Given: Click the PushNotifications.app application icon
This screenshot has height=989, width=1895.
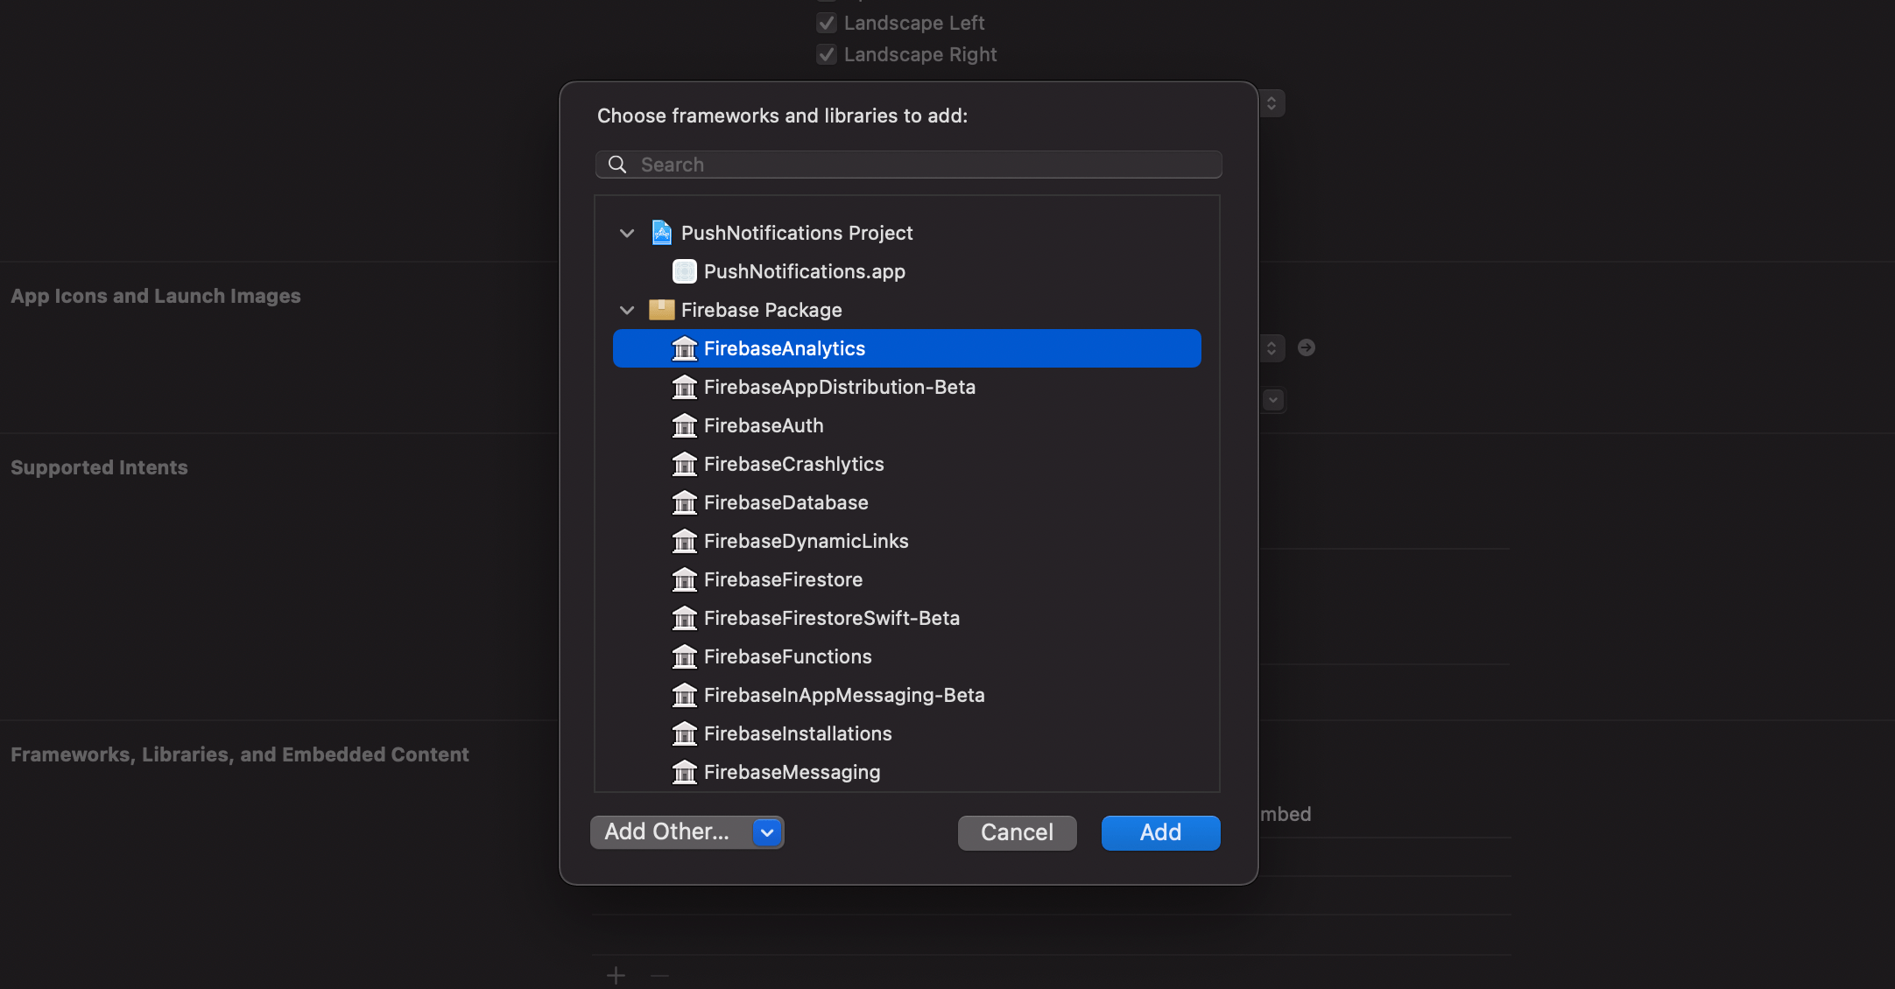Looking at the screenshot, I should point(684,271).
